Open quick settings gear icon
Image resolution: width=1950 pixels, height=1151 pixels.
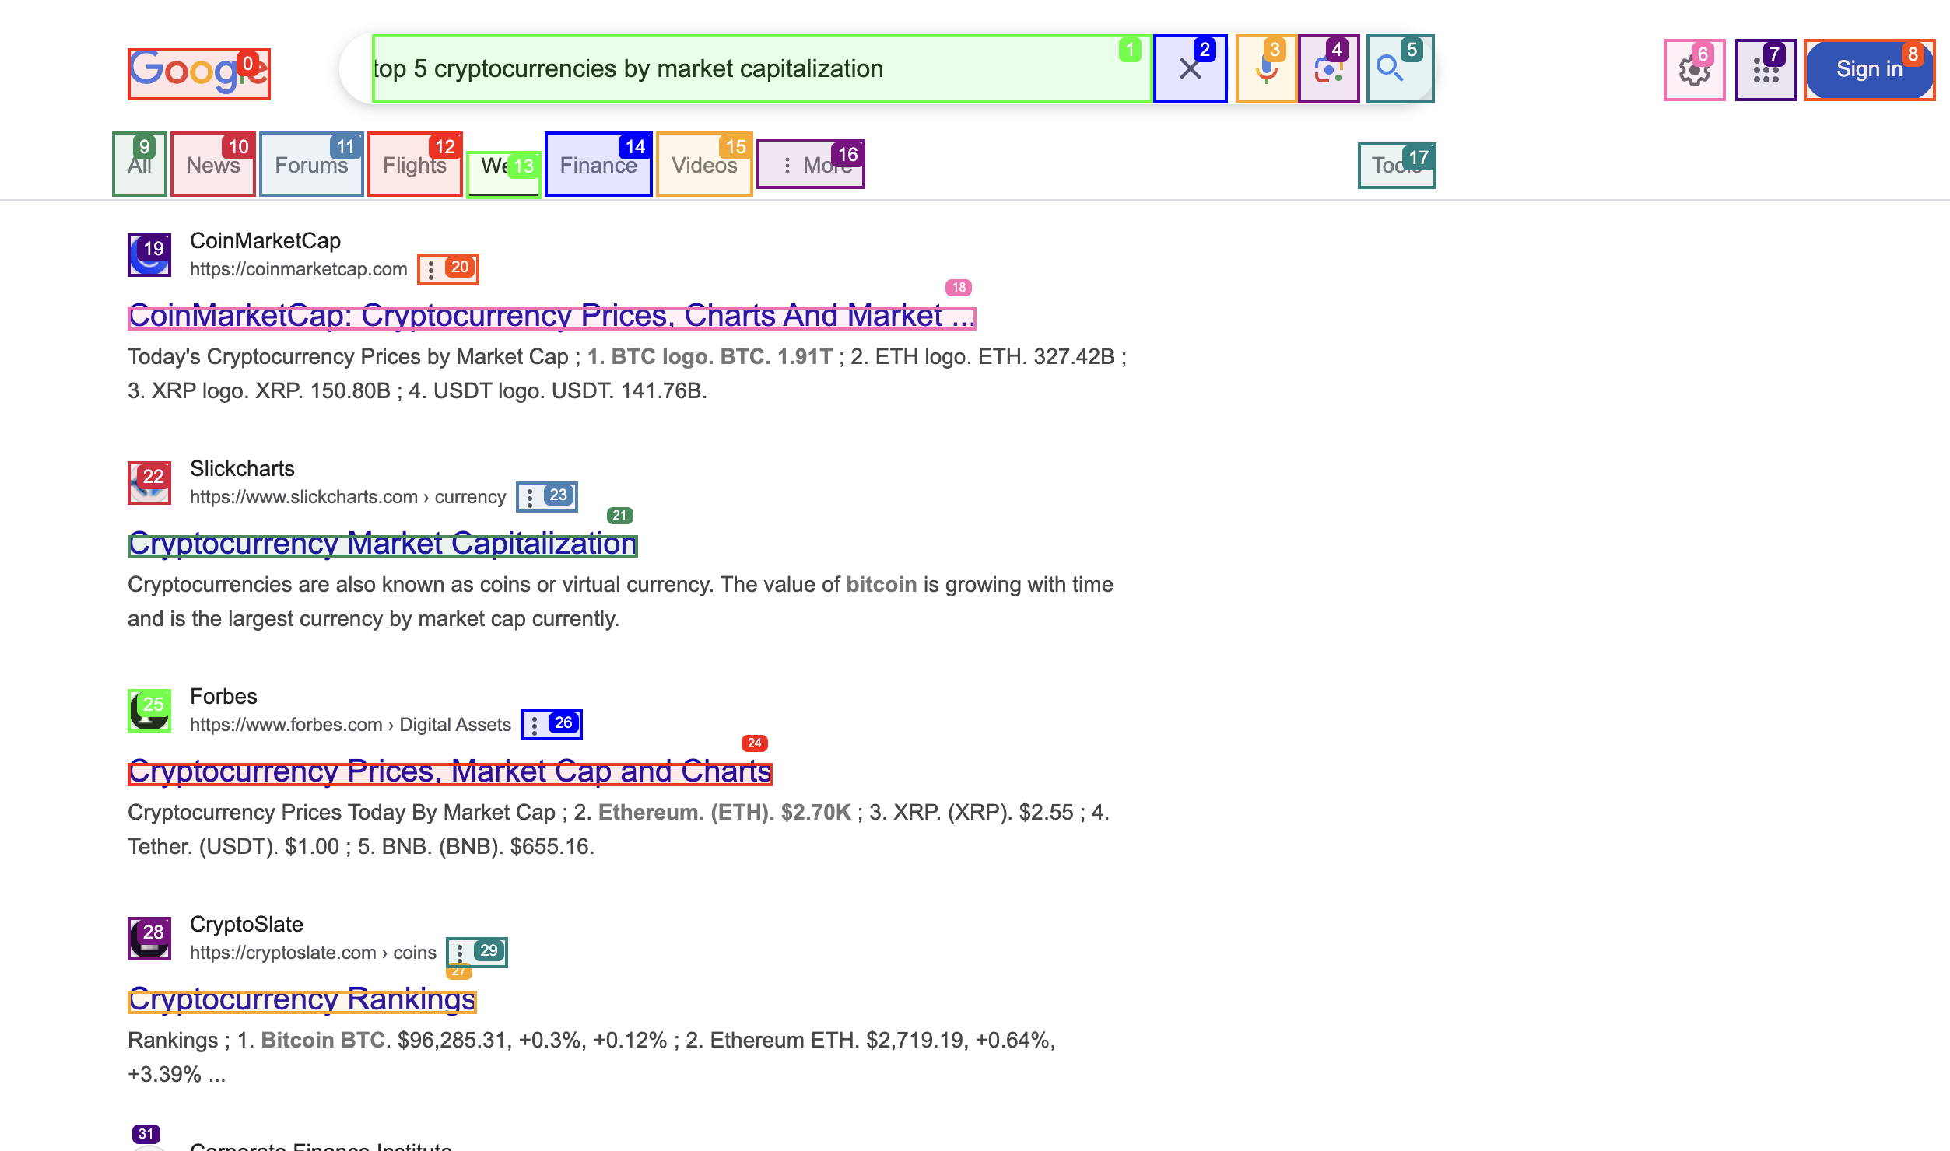point(1694,70)
